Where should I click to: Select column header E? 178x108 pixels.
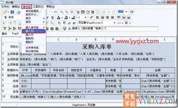[x=96, y=39]
